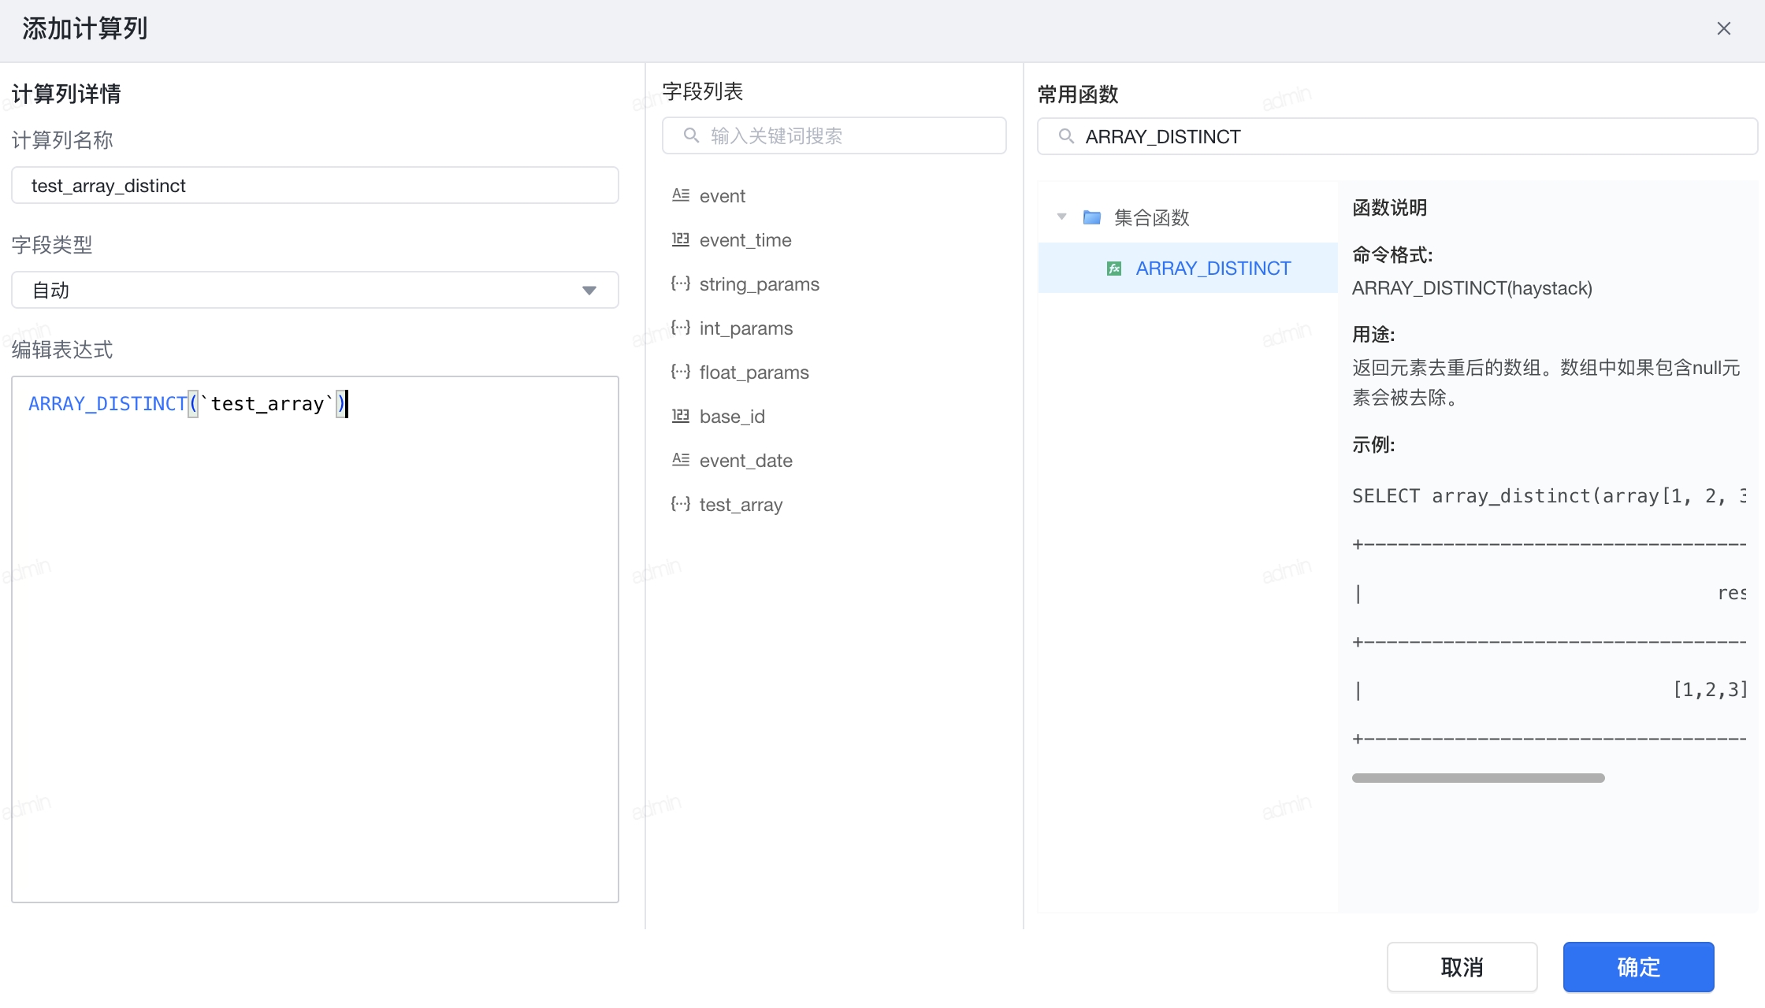Click the map type icon next to int_params
The width and height of the screenshot is (1765, 1008).
tap(681, 327)
